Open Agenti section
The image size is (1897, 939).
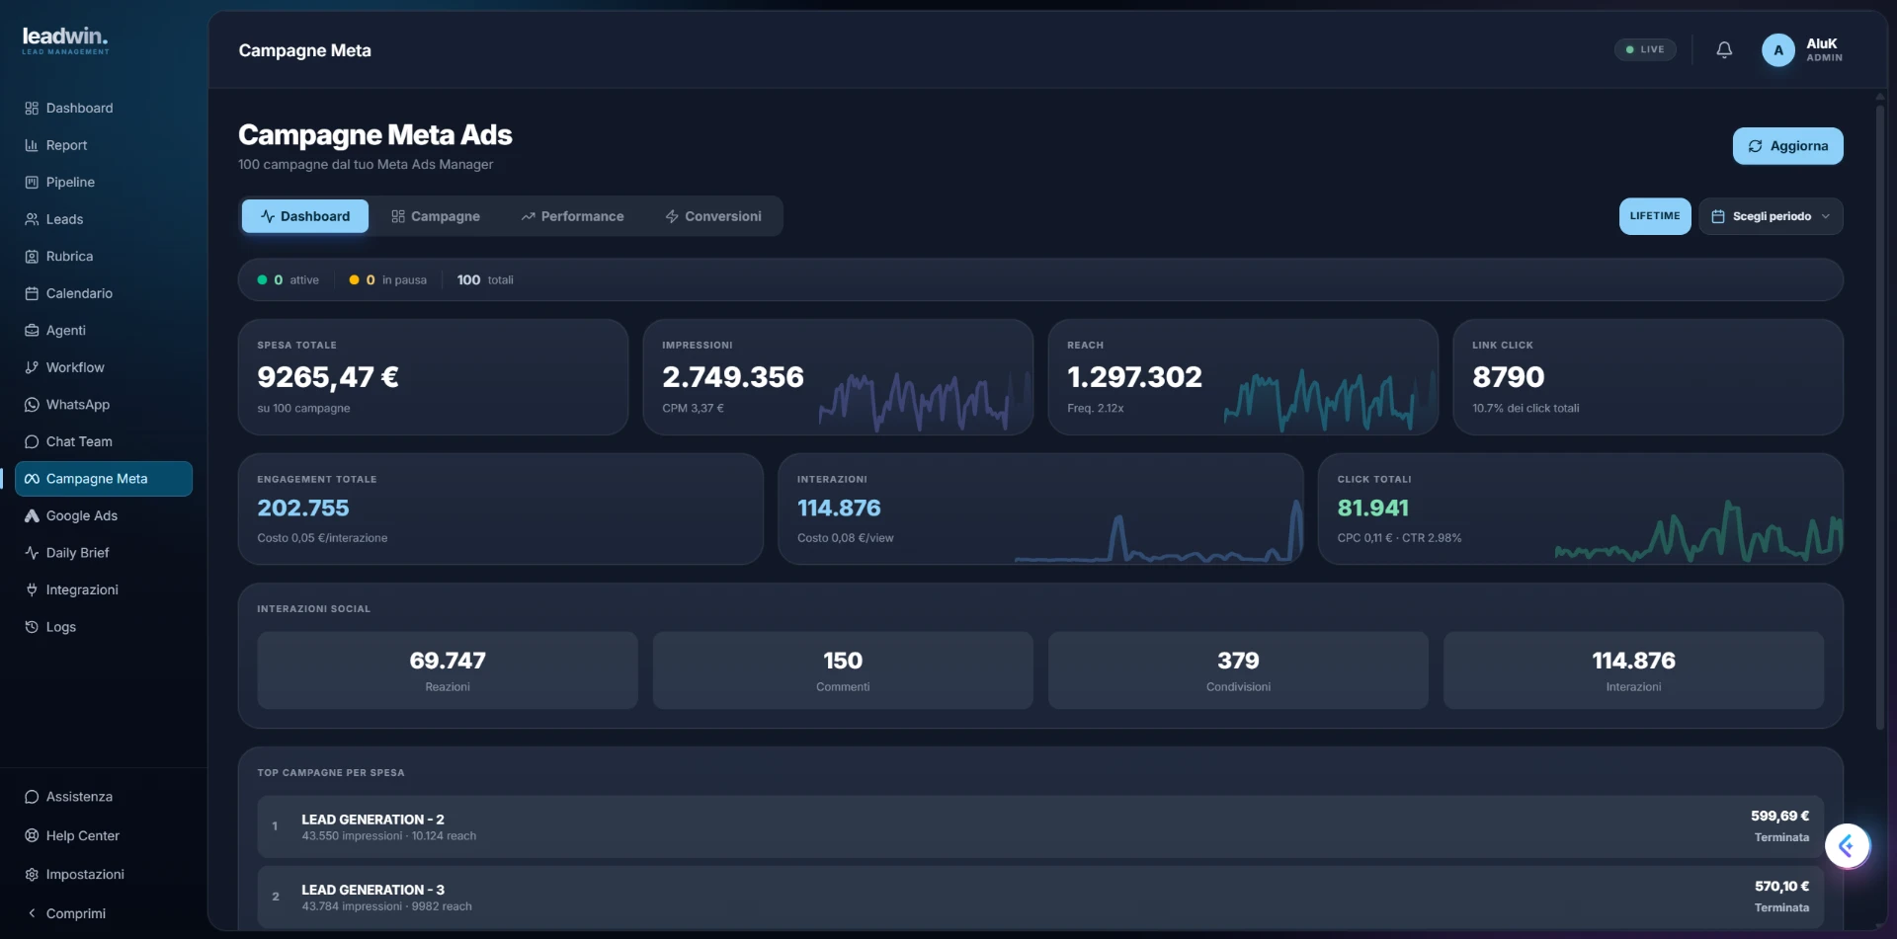(103, 331)
